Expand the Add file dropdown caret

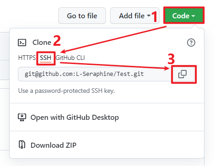click(x=149, y=16)
